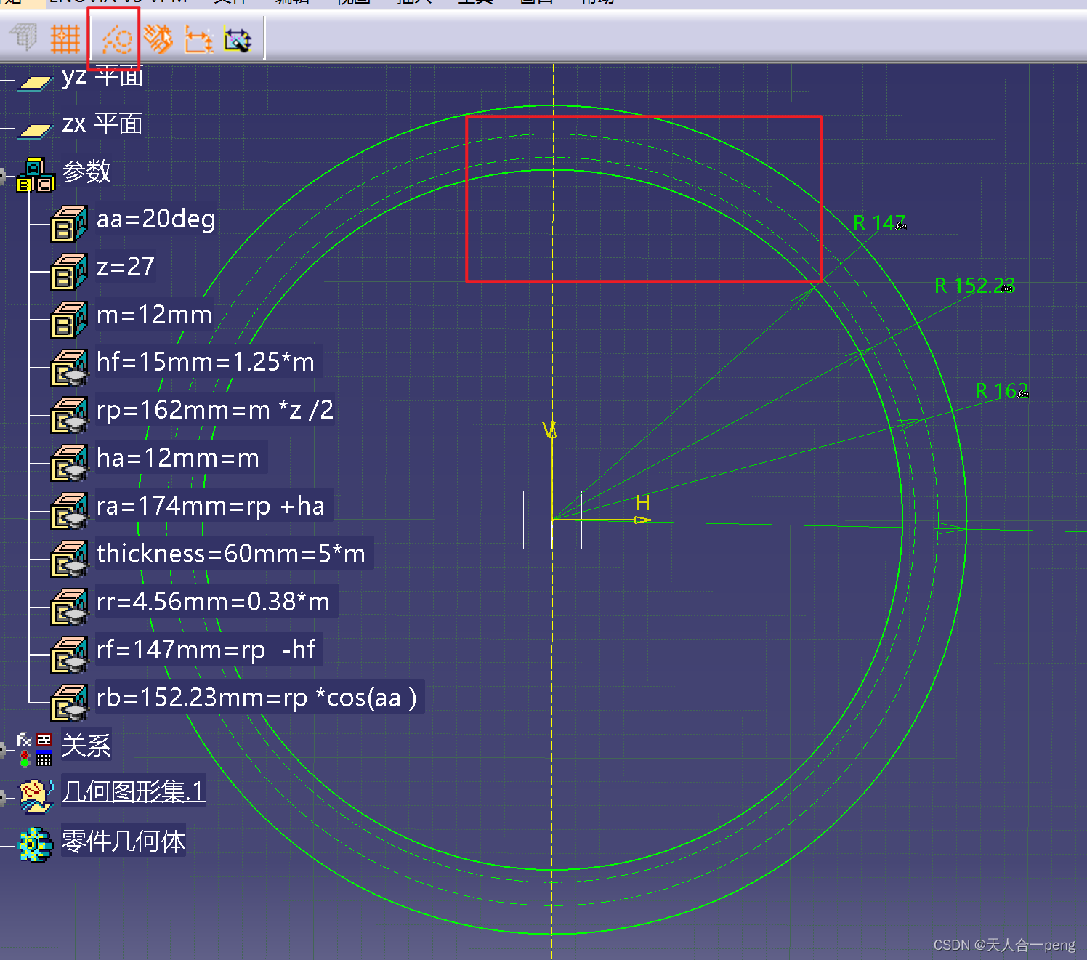Screen dimensions: 1087x960
Task: Click the icon beside z=27 parameter
Action: point(69,271)
